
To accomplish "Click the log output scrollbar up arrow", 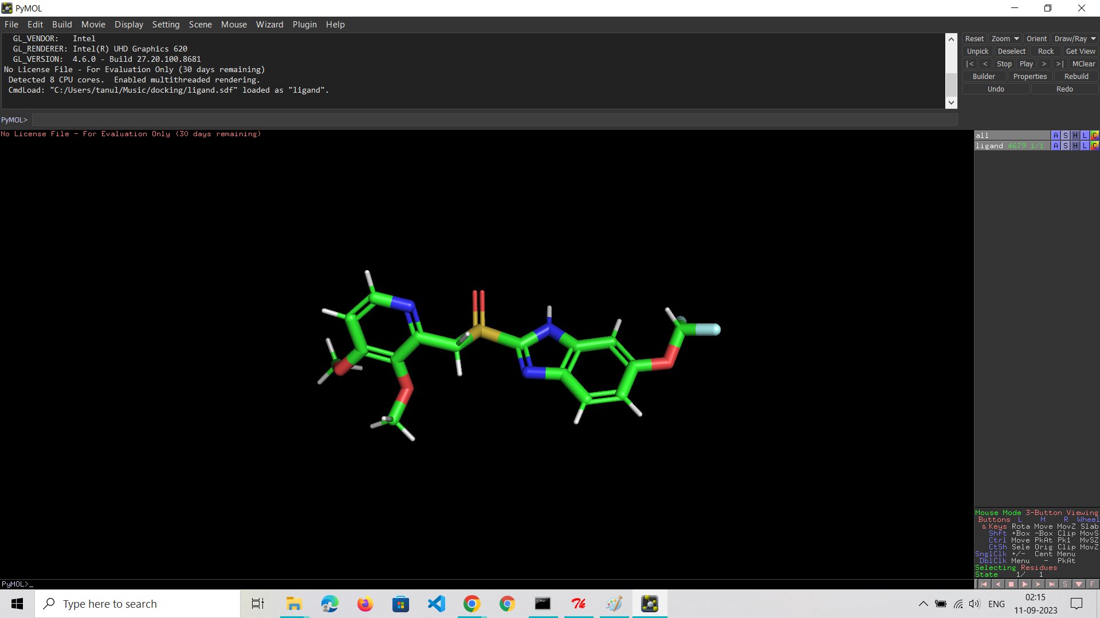I will (952, 39).
